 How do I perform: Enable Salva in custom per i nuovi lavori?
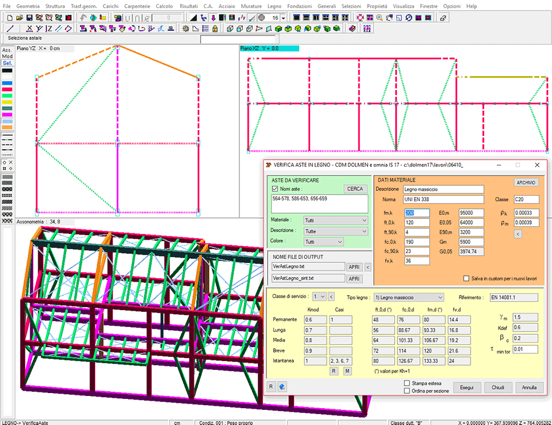[x=465, y=278]
